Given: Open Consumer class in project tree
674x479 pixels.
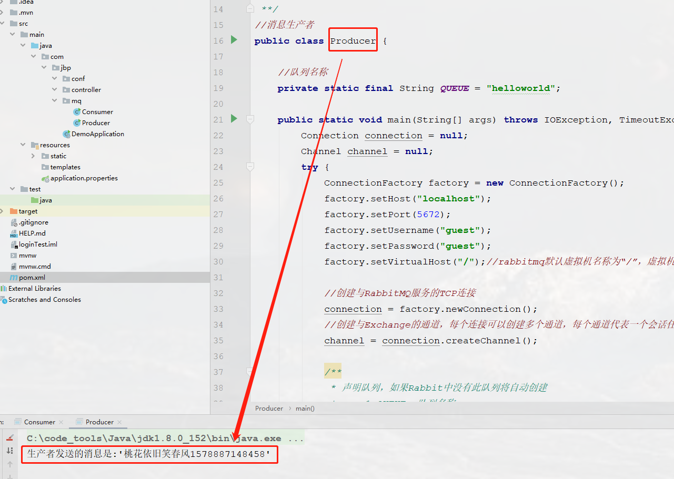Looking at the screenshot, I should click(97, 112).
